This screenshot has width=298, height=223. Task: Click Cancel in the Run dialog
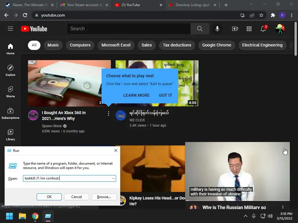[x=77, y=197]
